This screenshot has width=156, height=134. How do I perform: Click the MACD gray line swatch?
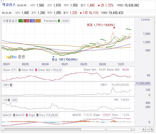click(x=14, y=115)
